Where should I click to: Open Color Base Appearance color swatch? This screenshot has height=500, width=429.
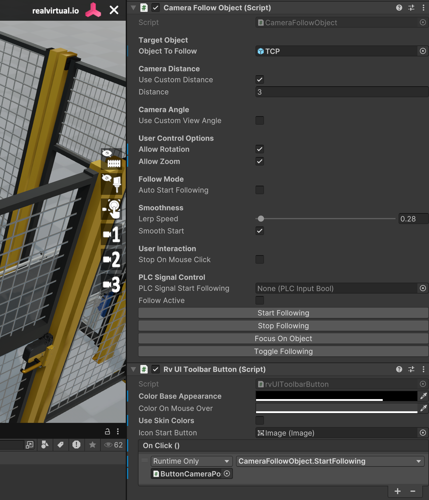(x=336, y=396)
